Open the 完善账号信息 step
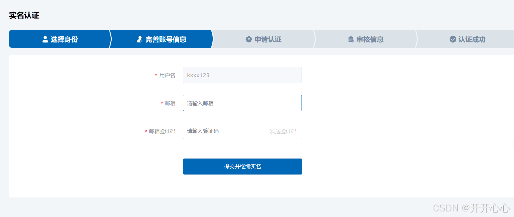This screenshot has height=217, width=514. pyautogui.click(x=162, y=39)
